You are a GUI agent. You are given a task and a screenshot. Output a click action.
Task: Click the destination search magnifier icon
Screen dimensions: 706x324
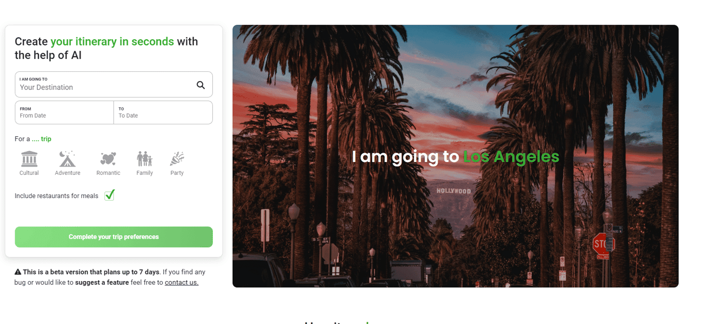201,85
